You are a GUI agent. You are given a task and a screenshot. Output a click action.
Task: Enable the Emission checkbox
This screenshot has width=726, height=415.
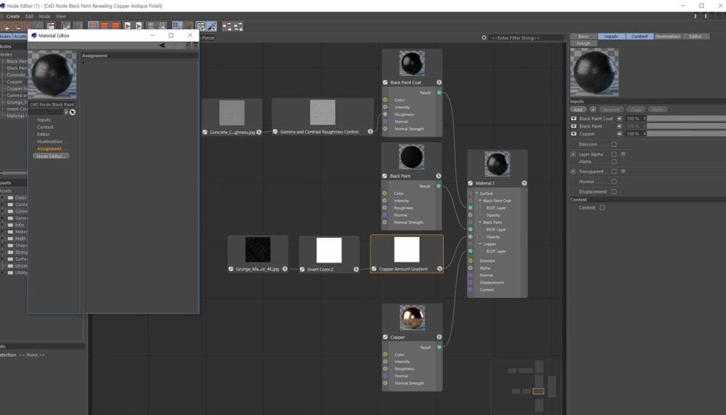tap(614, 145)
